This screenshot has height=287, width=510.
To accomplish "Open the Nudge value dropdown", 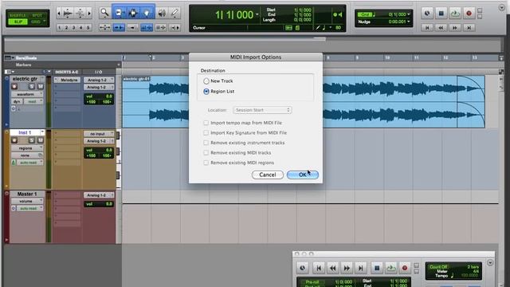I will [409, 22].
